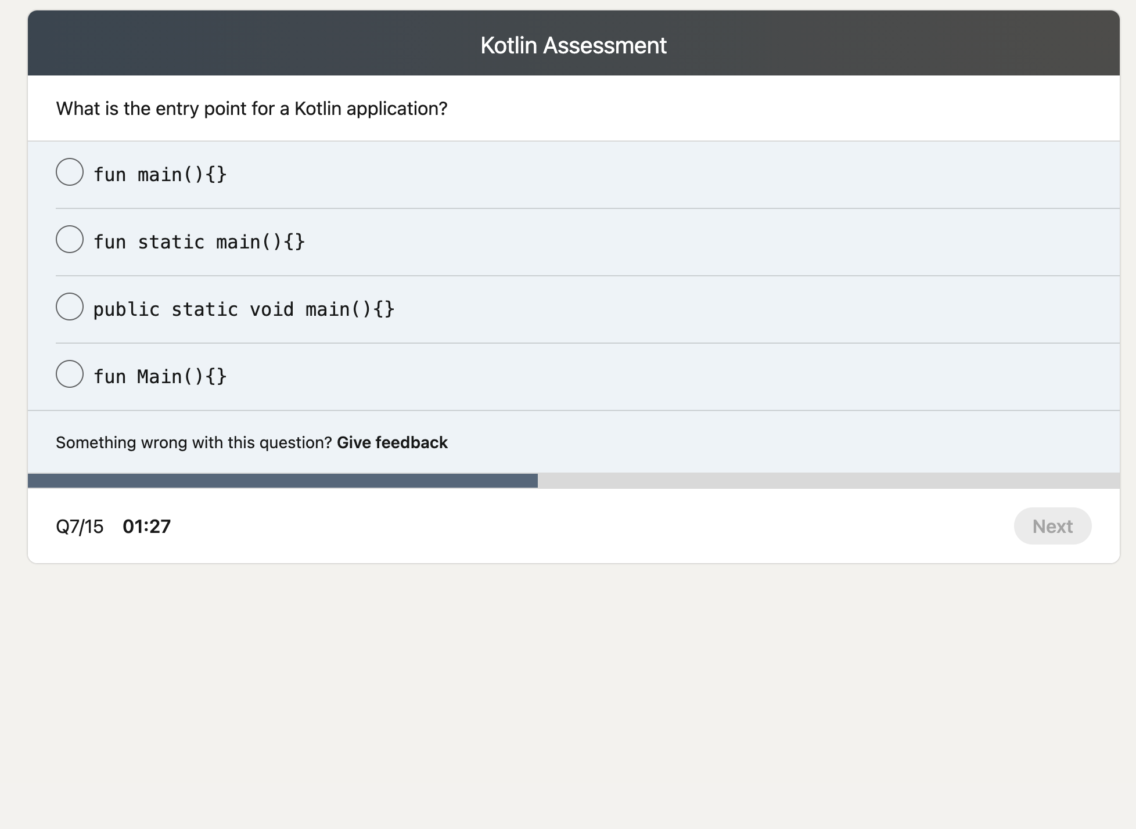
Task: Open the Give feedback link
Action: click(392, 442)
